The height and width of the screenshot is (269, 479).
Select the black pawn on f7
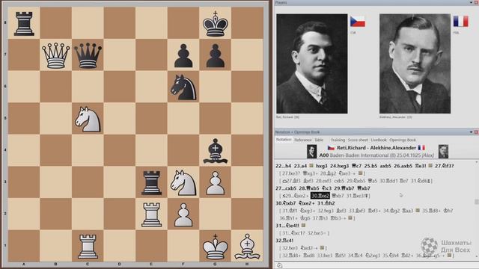point(183,55)
